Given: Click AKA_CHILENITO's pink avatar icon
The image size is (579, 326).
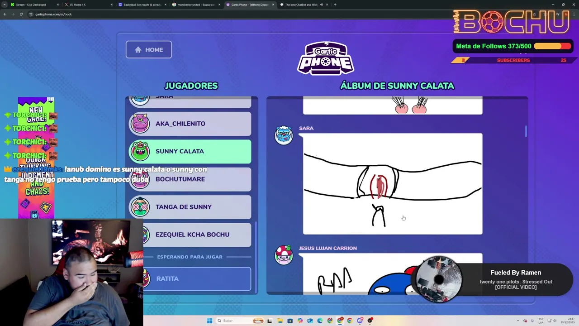Looking at the screenshot, I should tap(140, 124).
